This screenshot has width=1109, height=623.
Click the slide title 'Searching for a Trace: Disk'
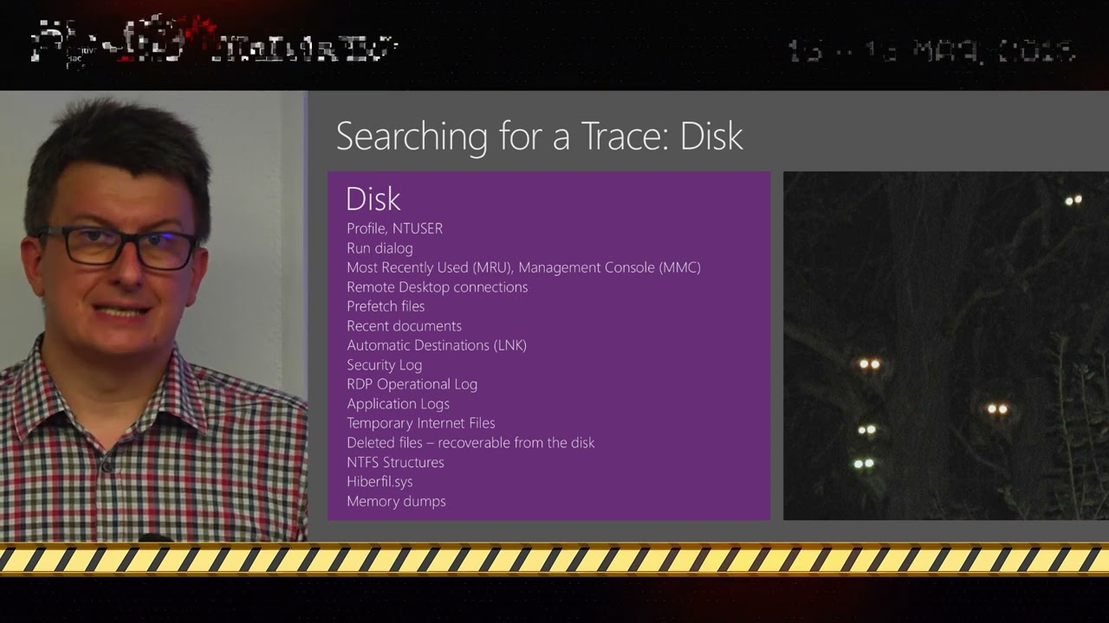(539, 137)
